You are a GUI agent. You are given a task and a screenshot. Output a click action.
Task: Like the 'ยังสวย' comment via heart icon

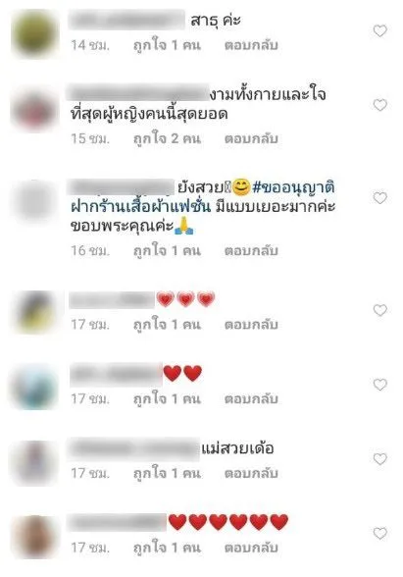coord(379,198)
